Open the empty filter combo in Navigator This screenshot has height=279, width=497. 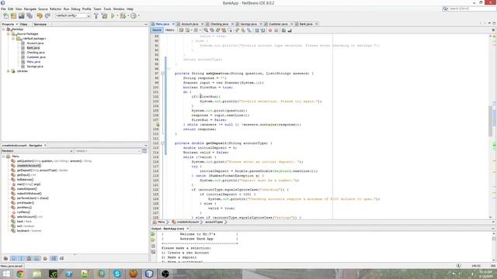[x=108, y=151]
